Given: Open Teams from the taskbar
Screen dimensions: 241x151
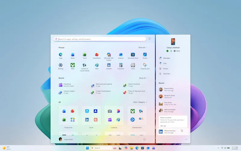Looking at the screenshot, I should (153, 148).
